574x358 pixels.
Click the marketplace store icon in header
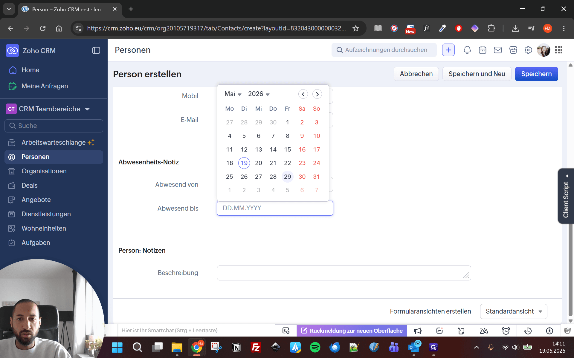pos(513,50)
